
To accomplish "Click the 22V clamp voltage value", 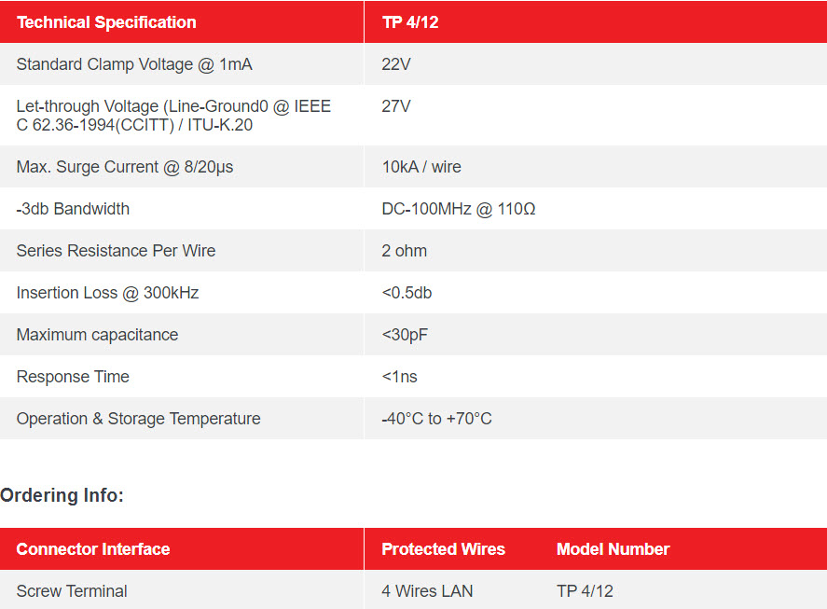I will point(396,64).
